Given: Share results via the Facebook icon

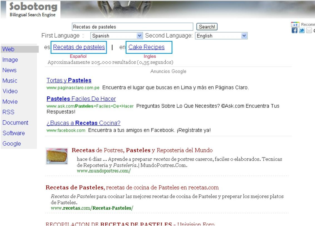Looking at the screenshot, I should click(x=295, y=29).
